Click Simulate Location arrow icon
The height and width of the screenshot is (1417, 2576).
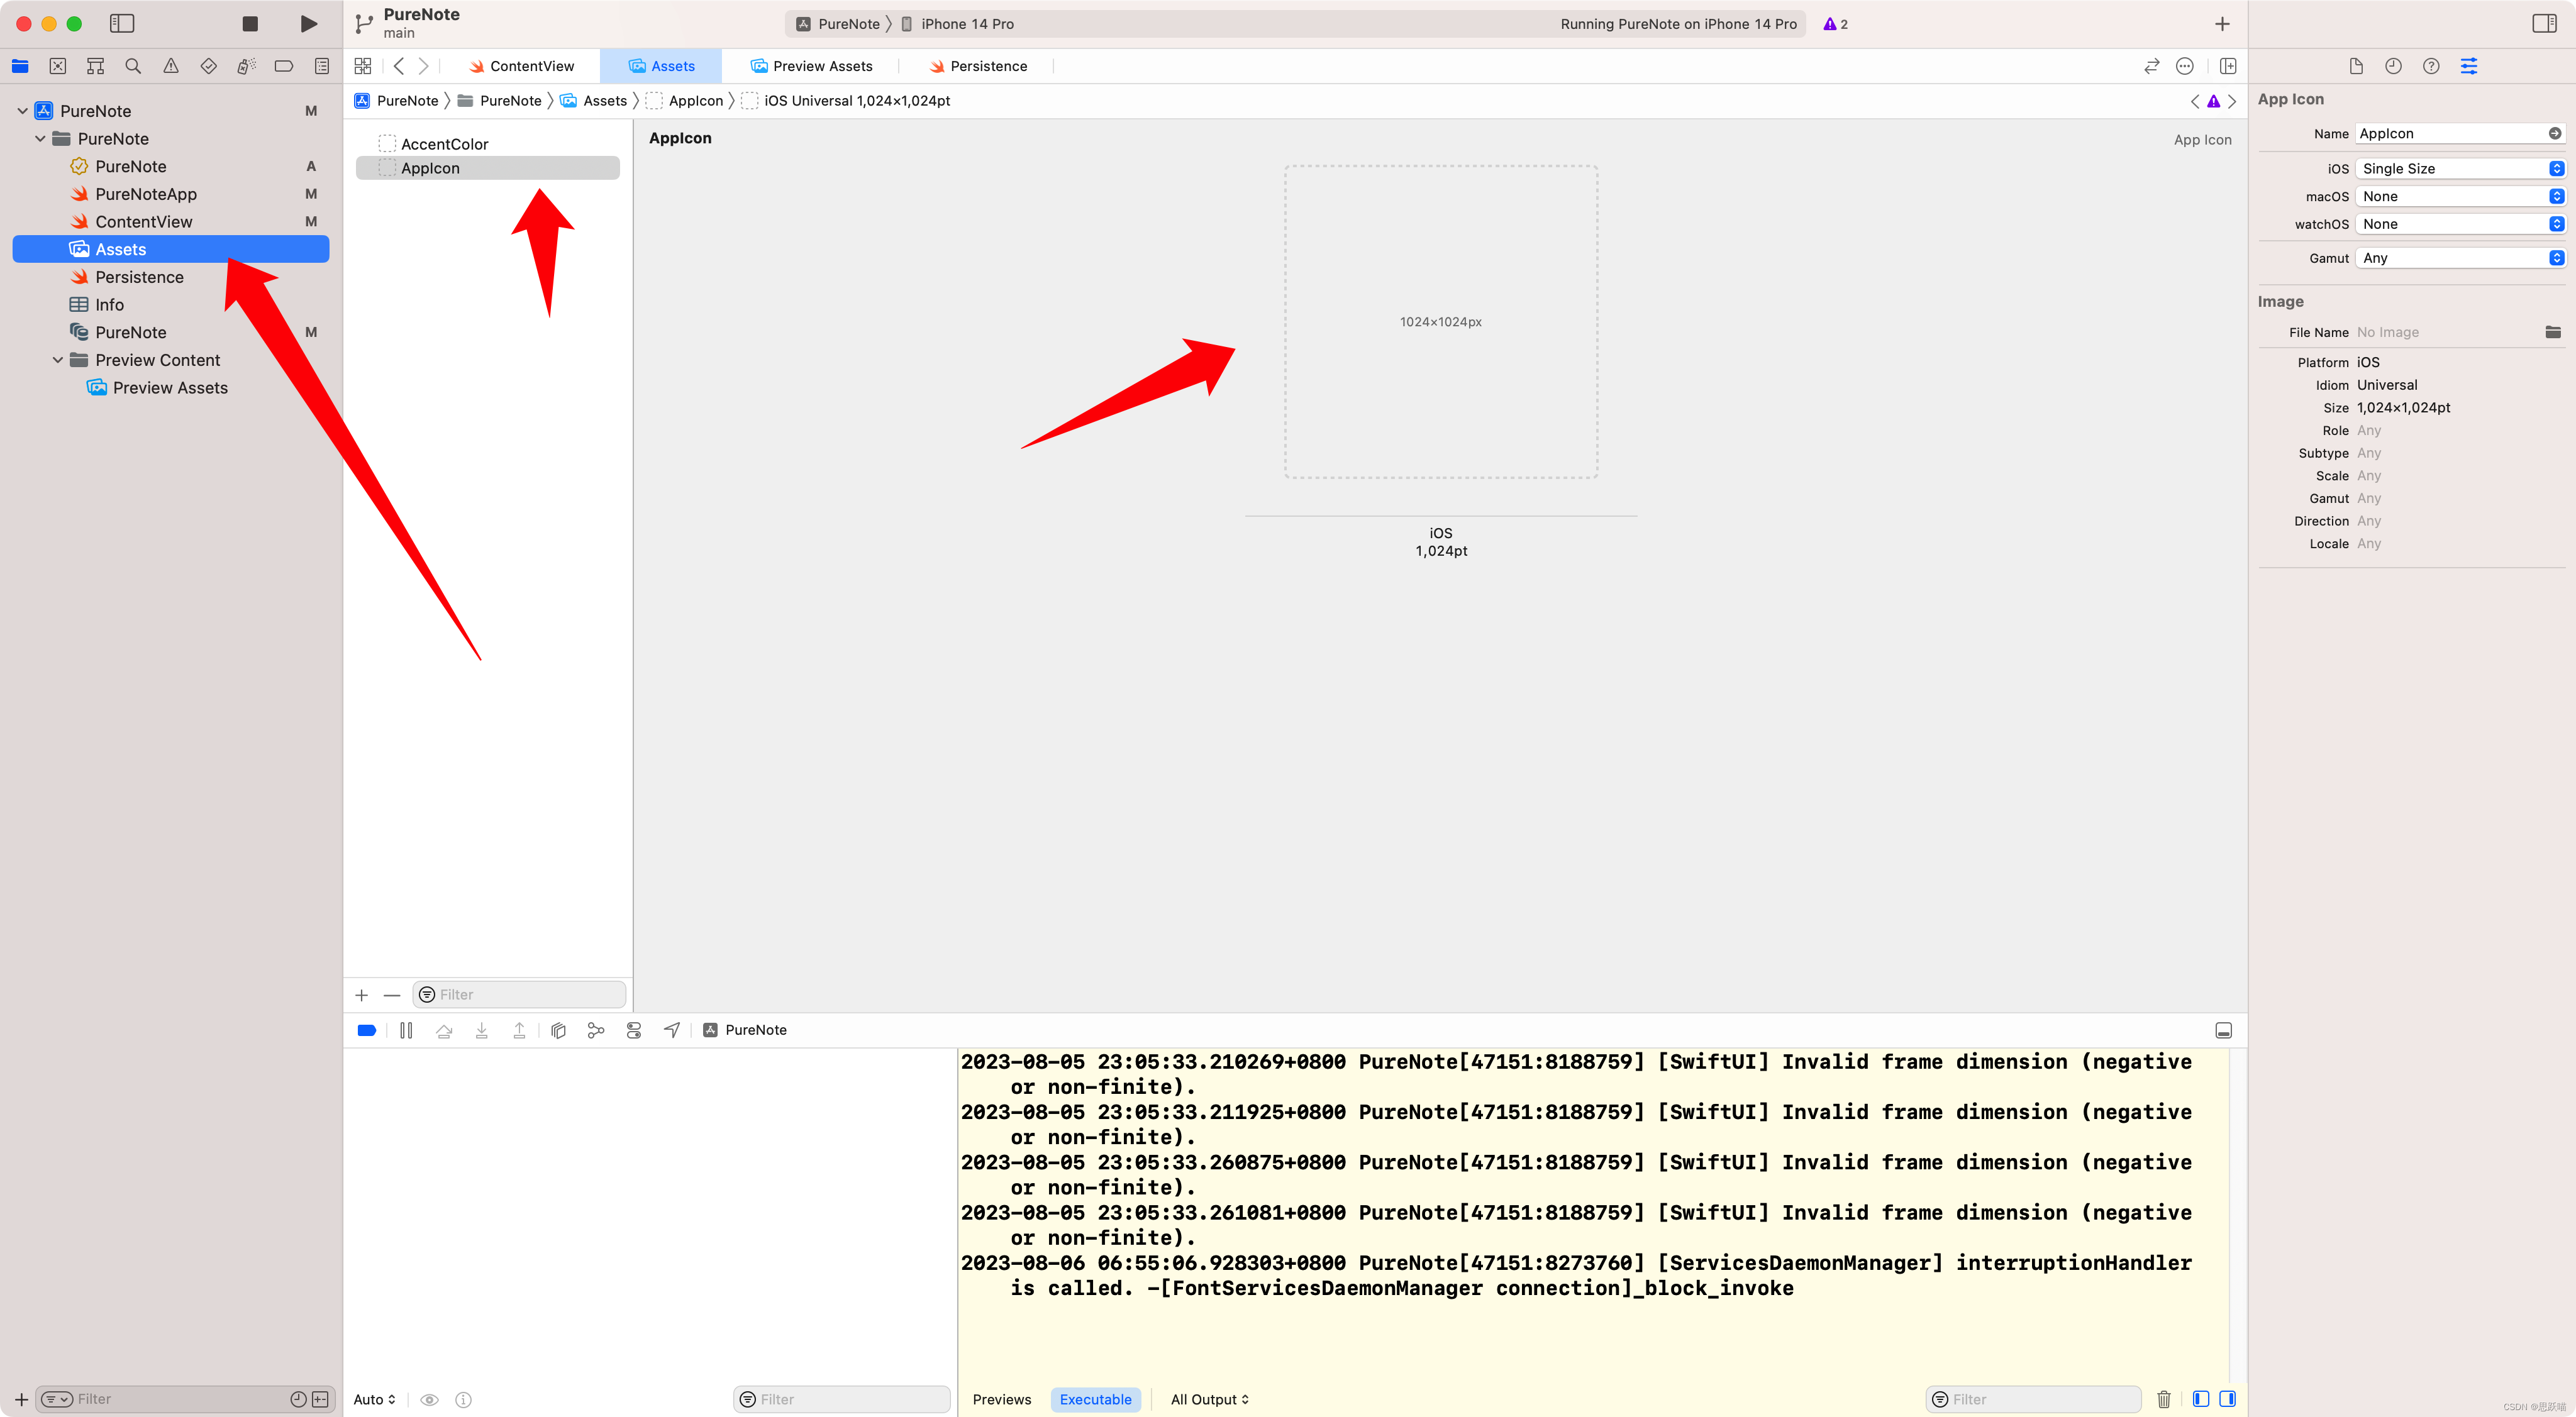tap(672, 1030)
